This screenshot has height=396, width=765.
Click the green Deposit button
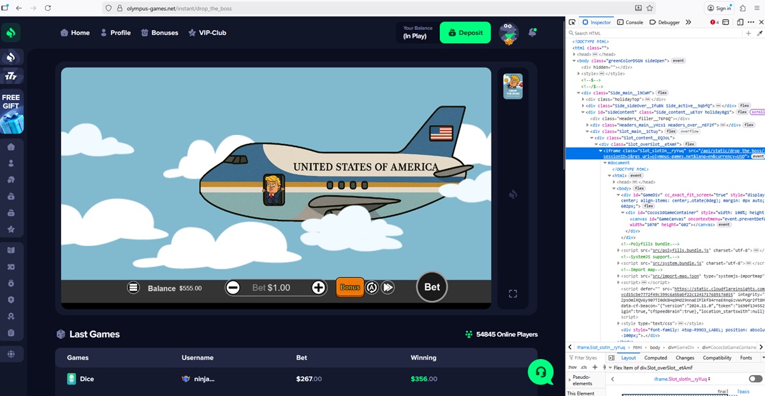(x=465, y=32)
